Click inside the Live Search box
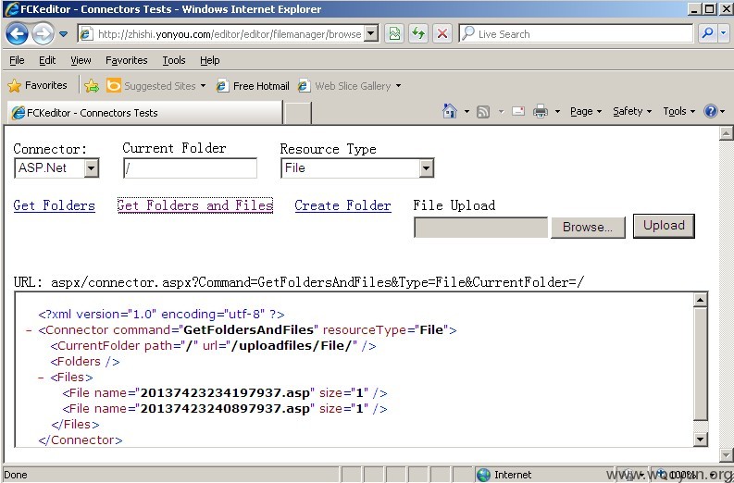Screen dimensions: 734x483 (x=576, y=33)
